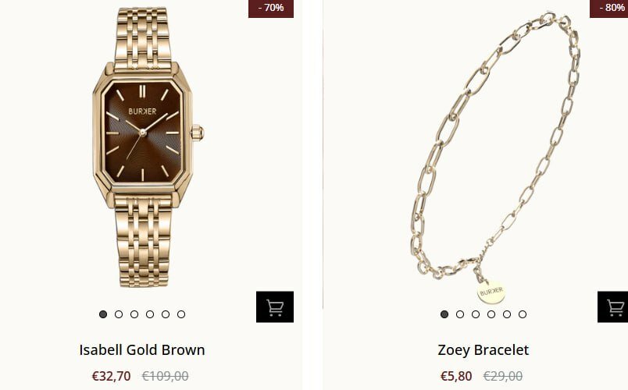Add Zoey Bracelet to cart
The height and width of the screenshot is (390, 628).
[x=613, y=307]
